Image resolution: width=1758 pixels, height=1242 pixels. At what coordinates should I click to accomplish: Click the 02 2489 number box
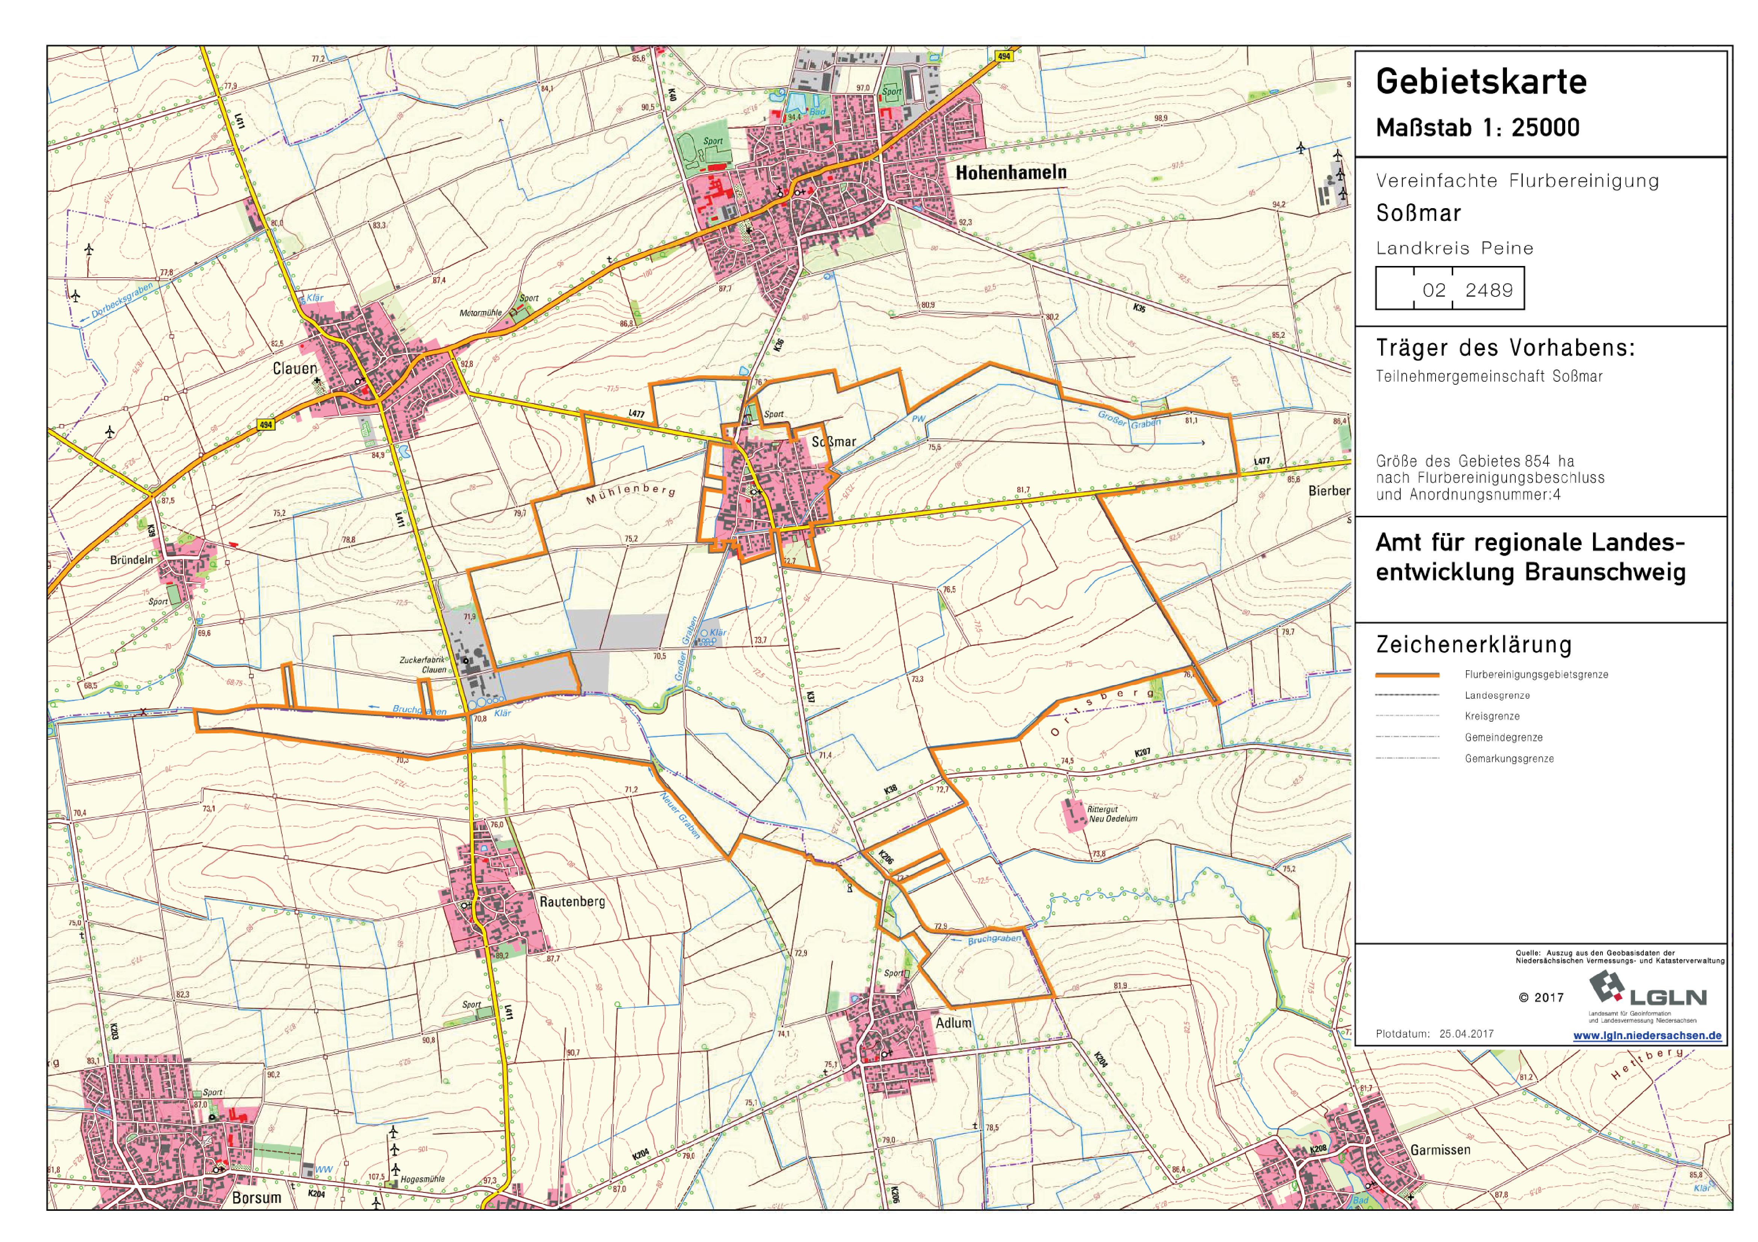(x=1449, y=289)
